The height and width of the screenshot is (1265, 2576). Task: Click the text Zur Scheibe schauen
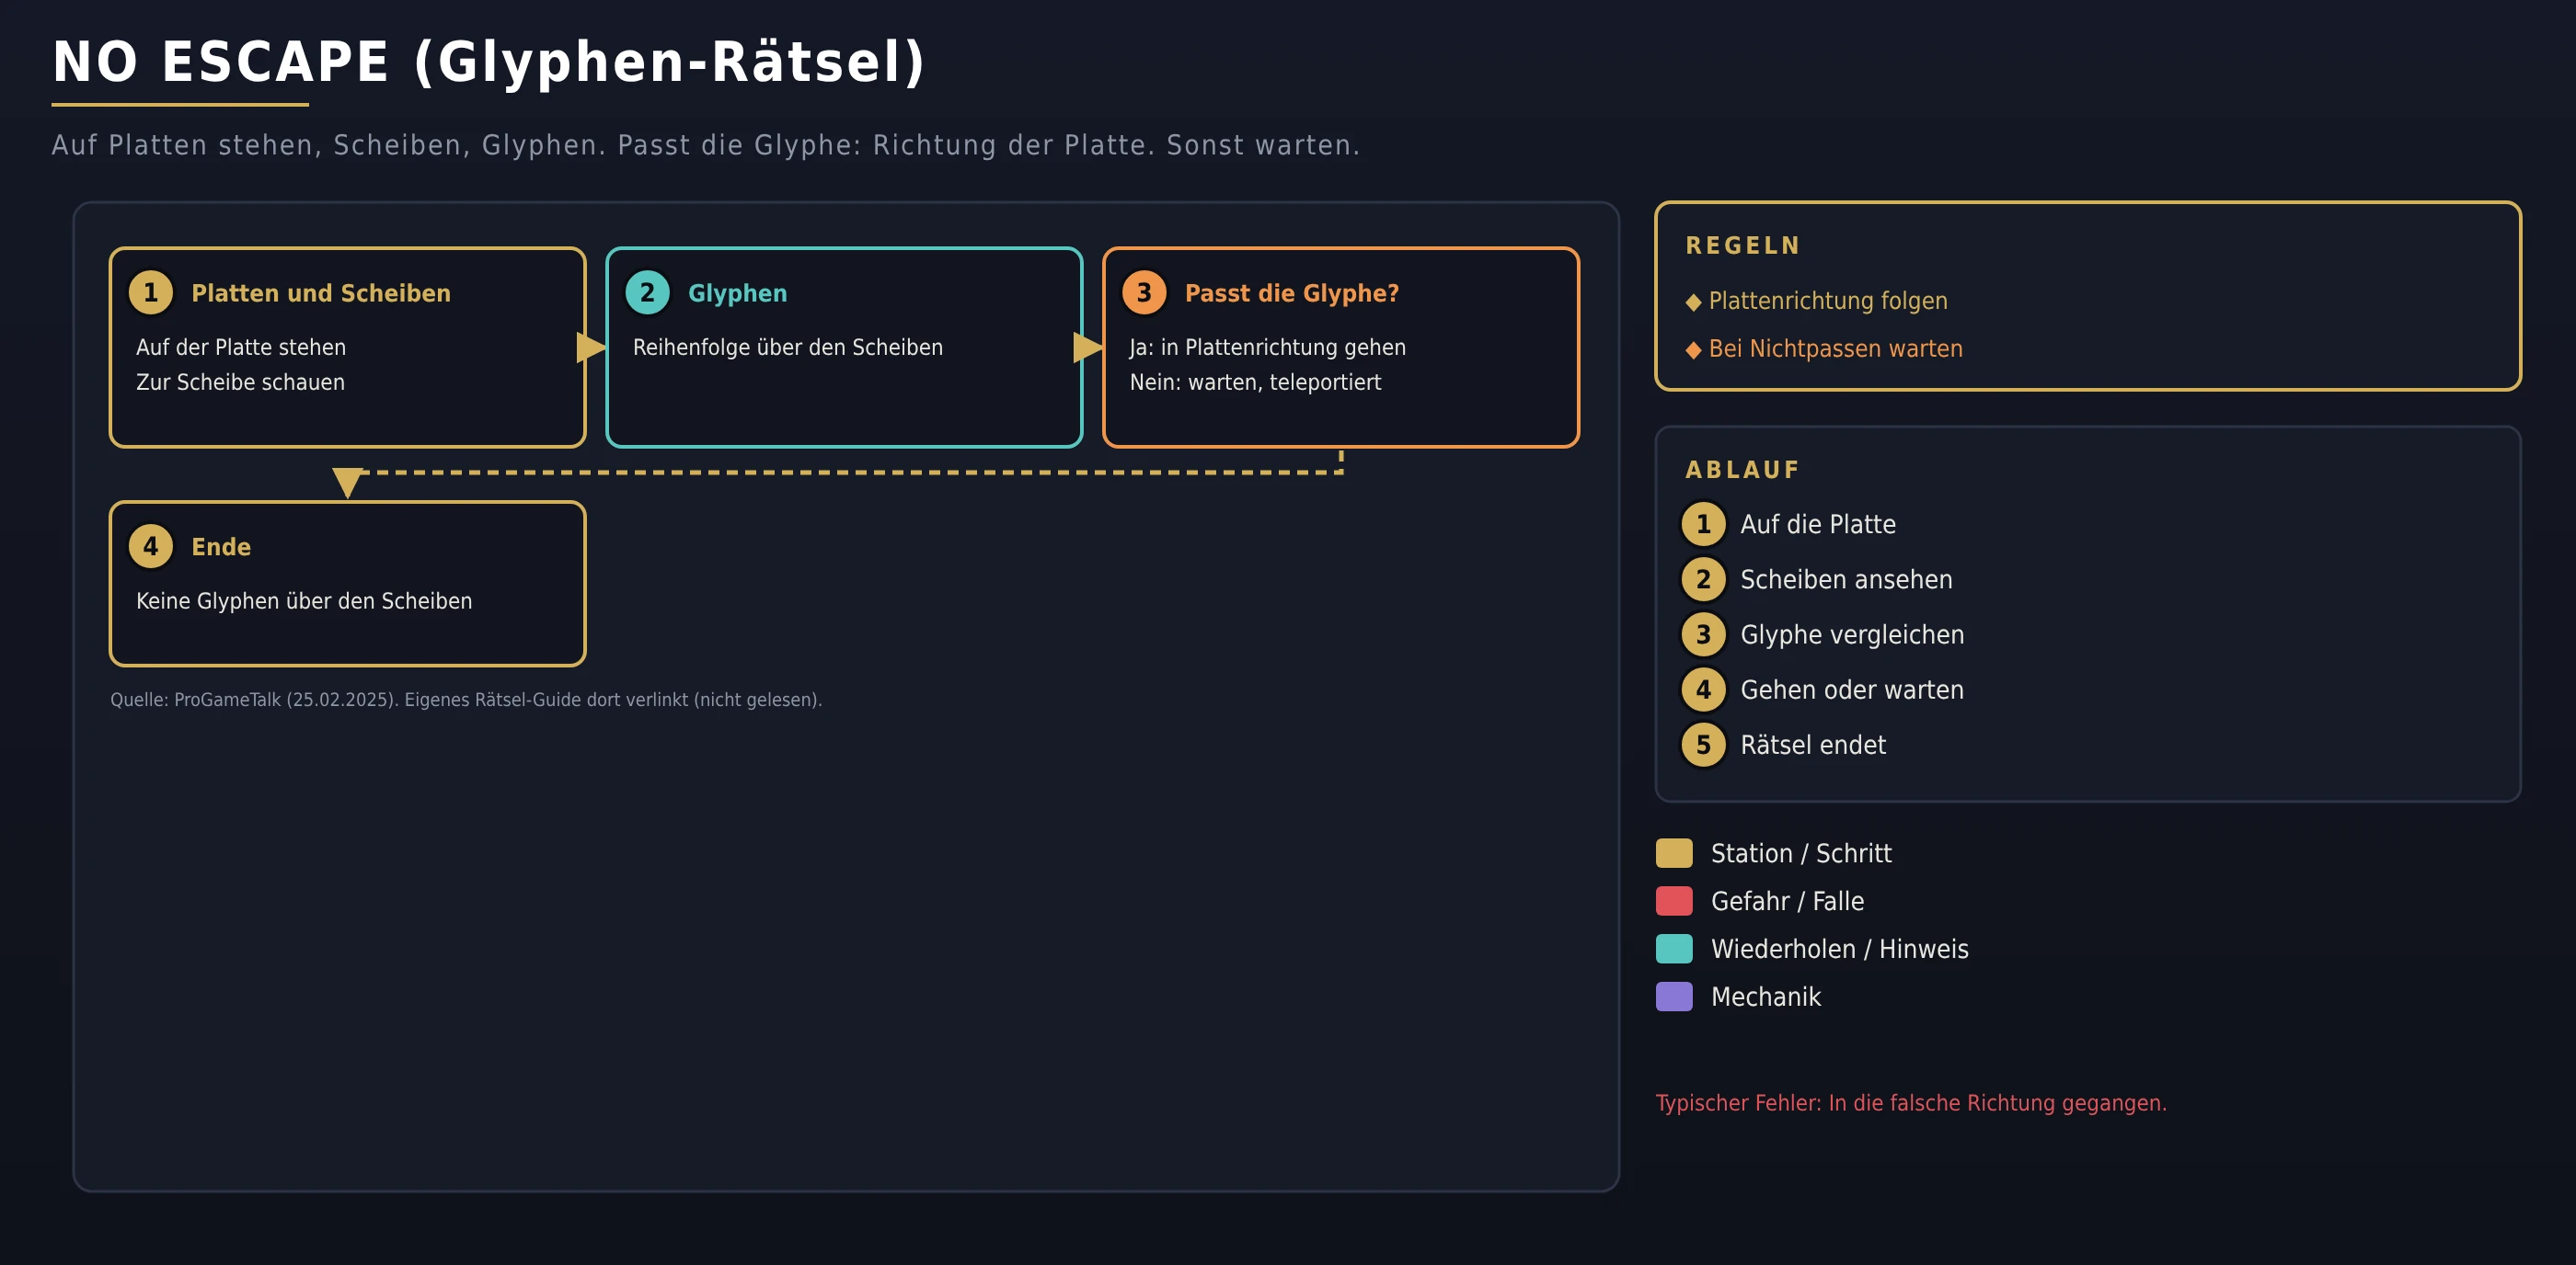[240, 382]
